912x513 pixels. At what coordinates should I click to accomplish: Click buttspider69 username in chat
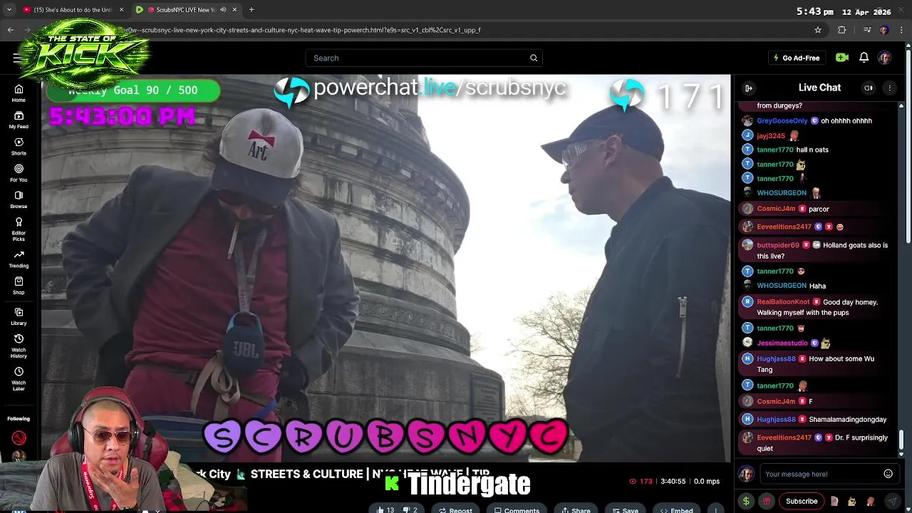point(778,245)
